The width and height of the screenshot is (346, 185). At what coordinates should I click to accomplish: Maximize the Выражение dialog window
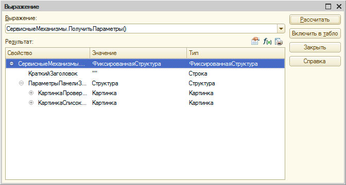[x=328, y=7]
